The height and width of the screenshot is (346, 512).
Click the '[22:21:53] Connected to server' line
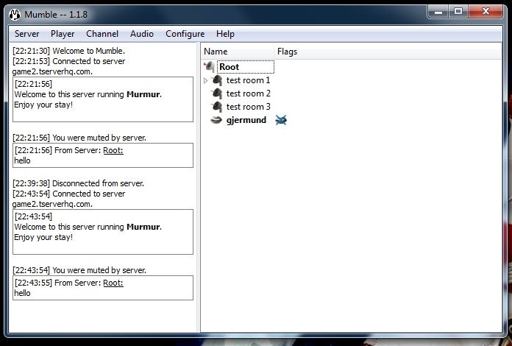(69, 61)
